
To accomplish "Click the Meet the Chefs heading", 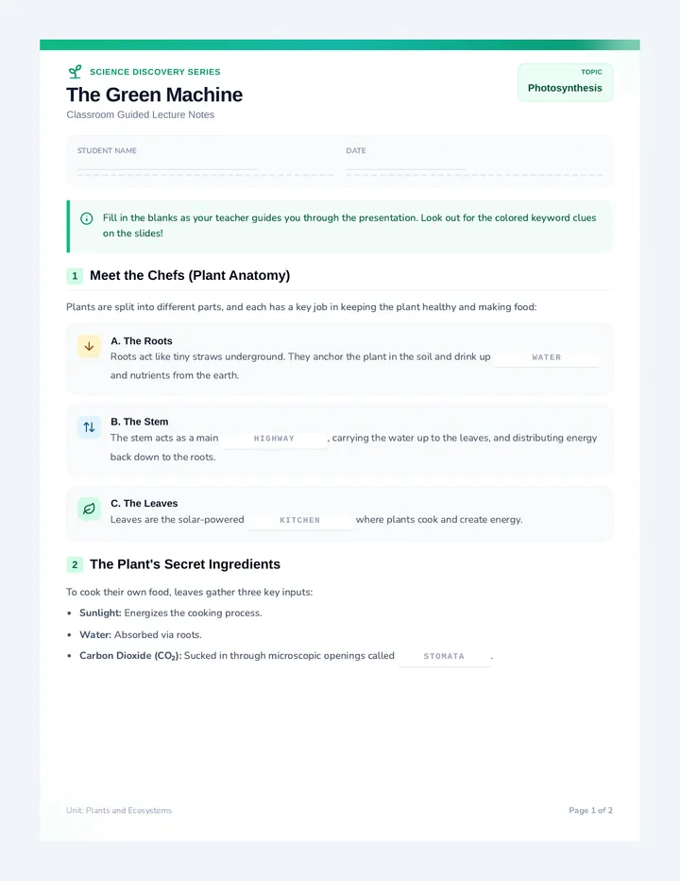I will [x=190, y=276].
